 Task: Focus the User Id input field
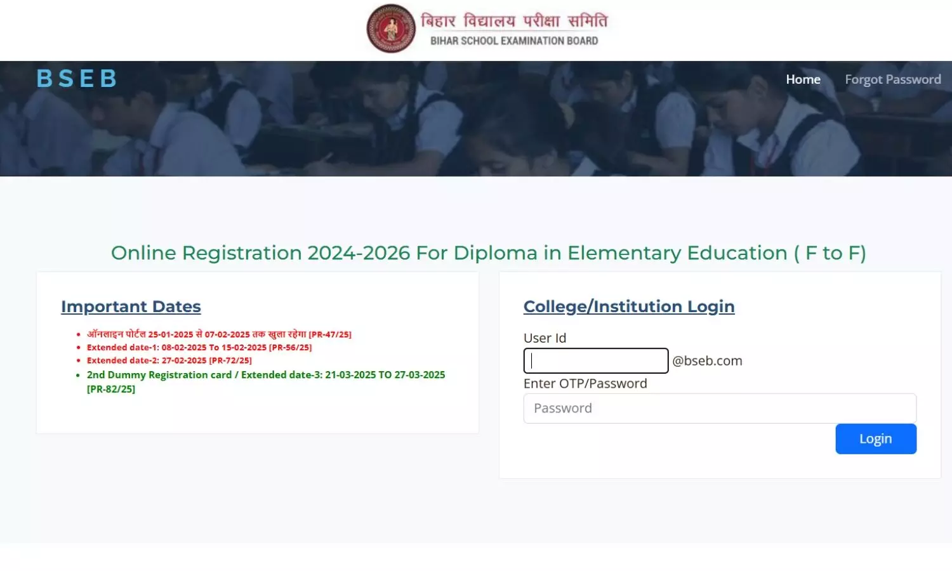(596, 360)
